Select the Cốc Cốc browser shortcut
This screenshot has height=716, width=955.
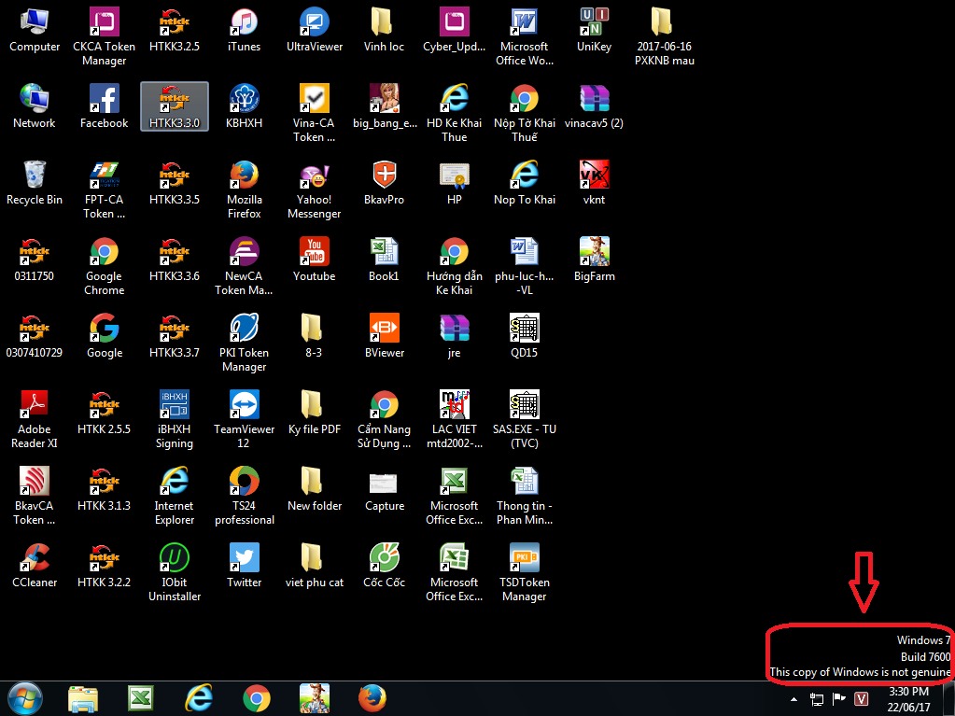pos(384,567)
